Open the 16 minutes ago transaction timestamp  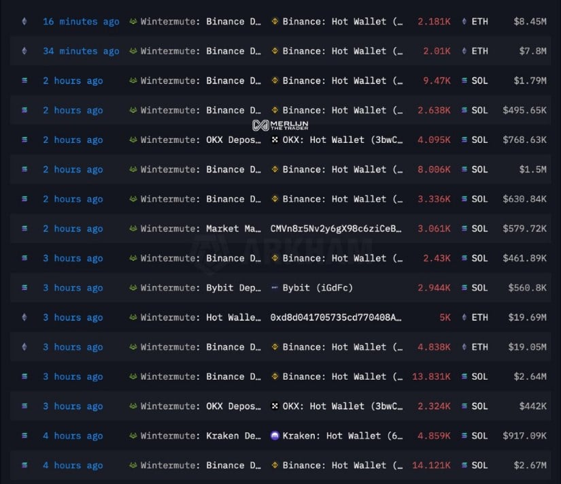pos(81,22)
